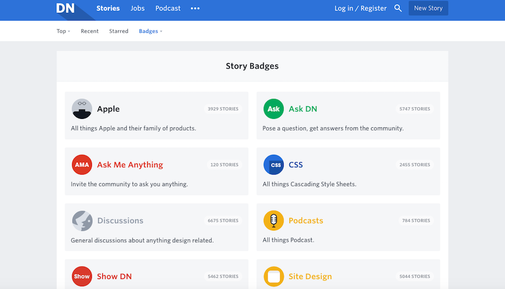Click 'All things Cascading Style Sheets' text
The height and width of the screenshot is (289, 505).
point(309,184)
